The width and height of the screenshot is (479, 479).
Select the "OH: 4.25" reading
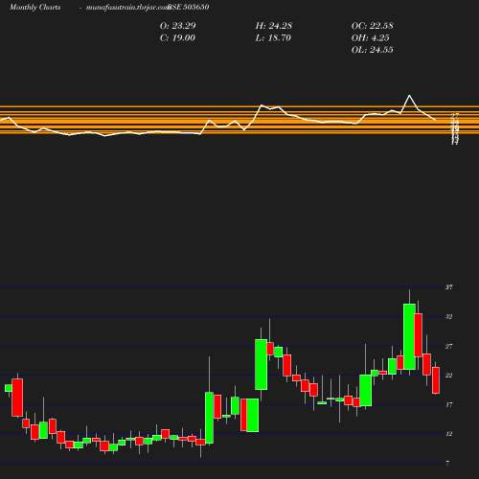pyautogui.click(x=371, y=38)
